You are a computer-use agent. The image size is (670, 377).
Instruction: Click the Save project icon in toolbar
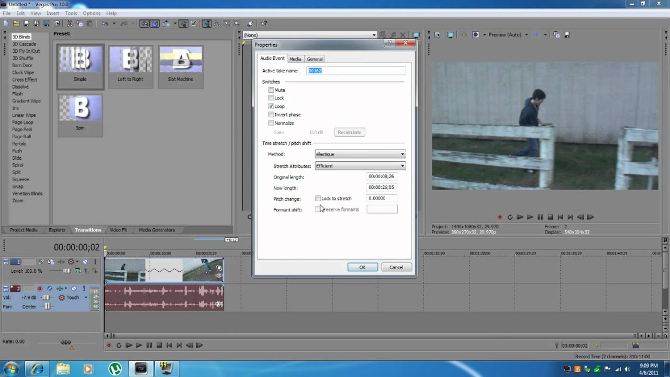point(26,24)
